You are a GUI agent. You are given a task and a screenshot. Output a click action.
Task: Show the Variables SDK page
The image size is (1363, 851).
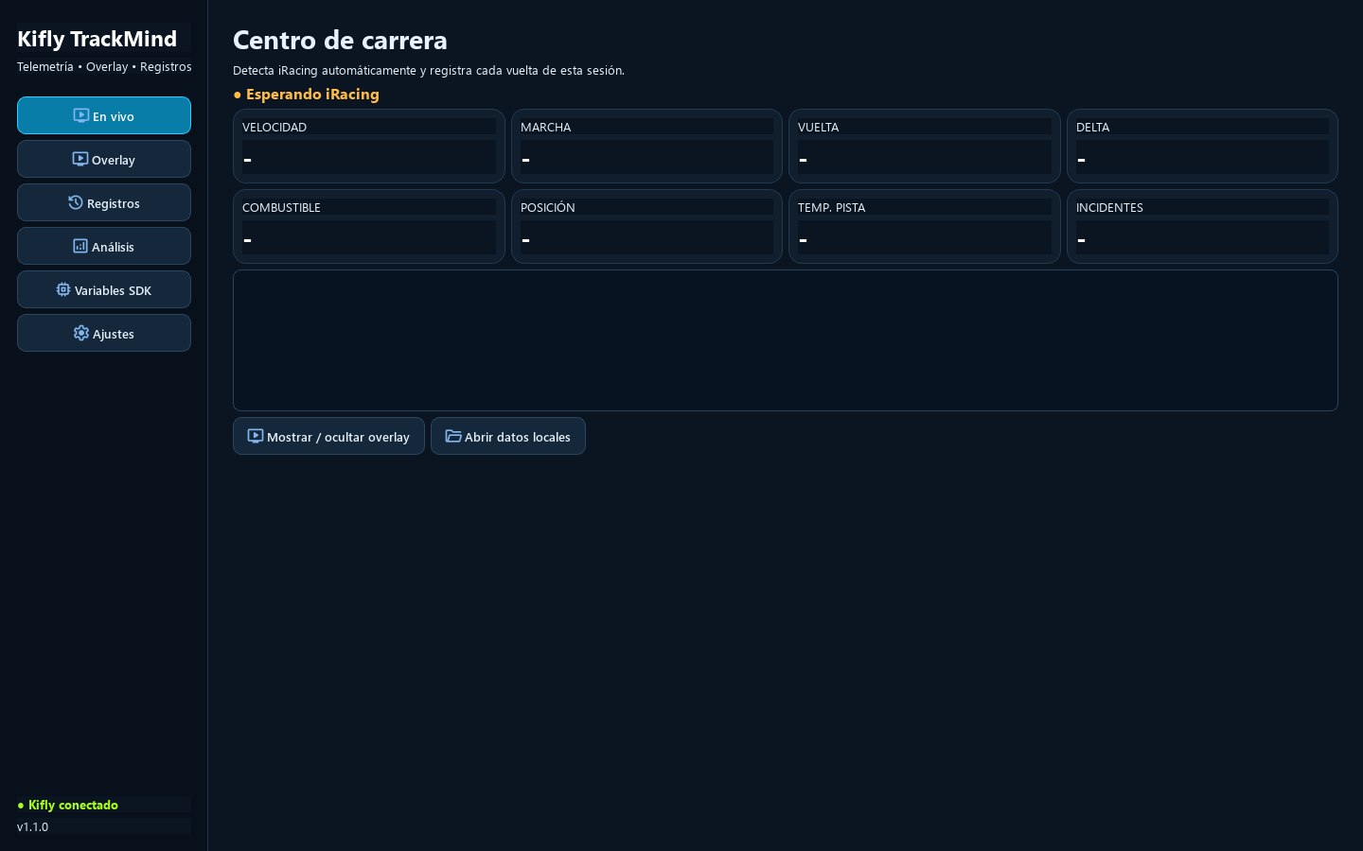(104, 289)
